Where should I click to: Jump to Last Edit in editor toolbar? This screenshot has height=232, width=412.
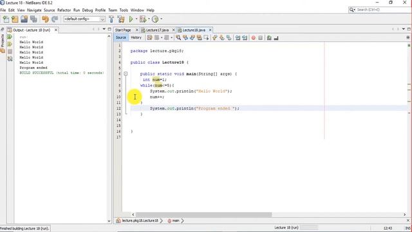click(149, 37)
